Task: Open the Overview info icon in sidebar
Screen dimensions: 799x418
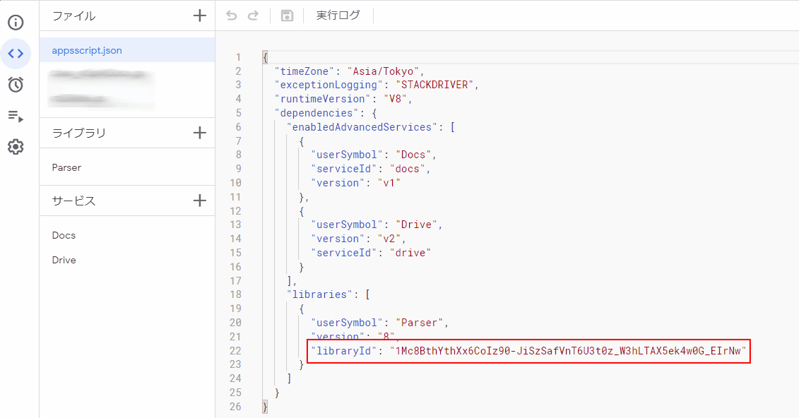Action: 16,22
